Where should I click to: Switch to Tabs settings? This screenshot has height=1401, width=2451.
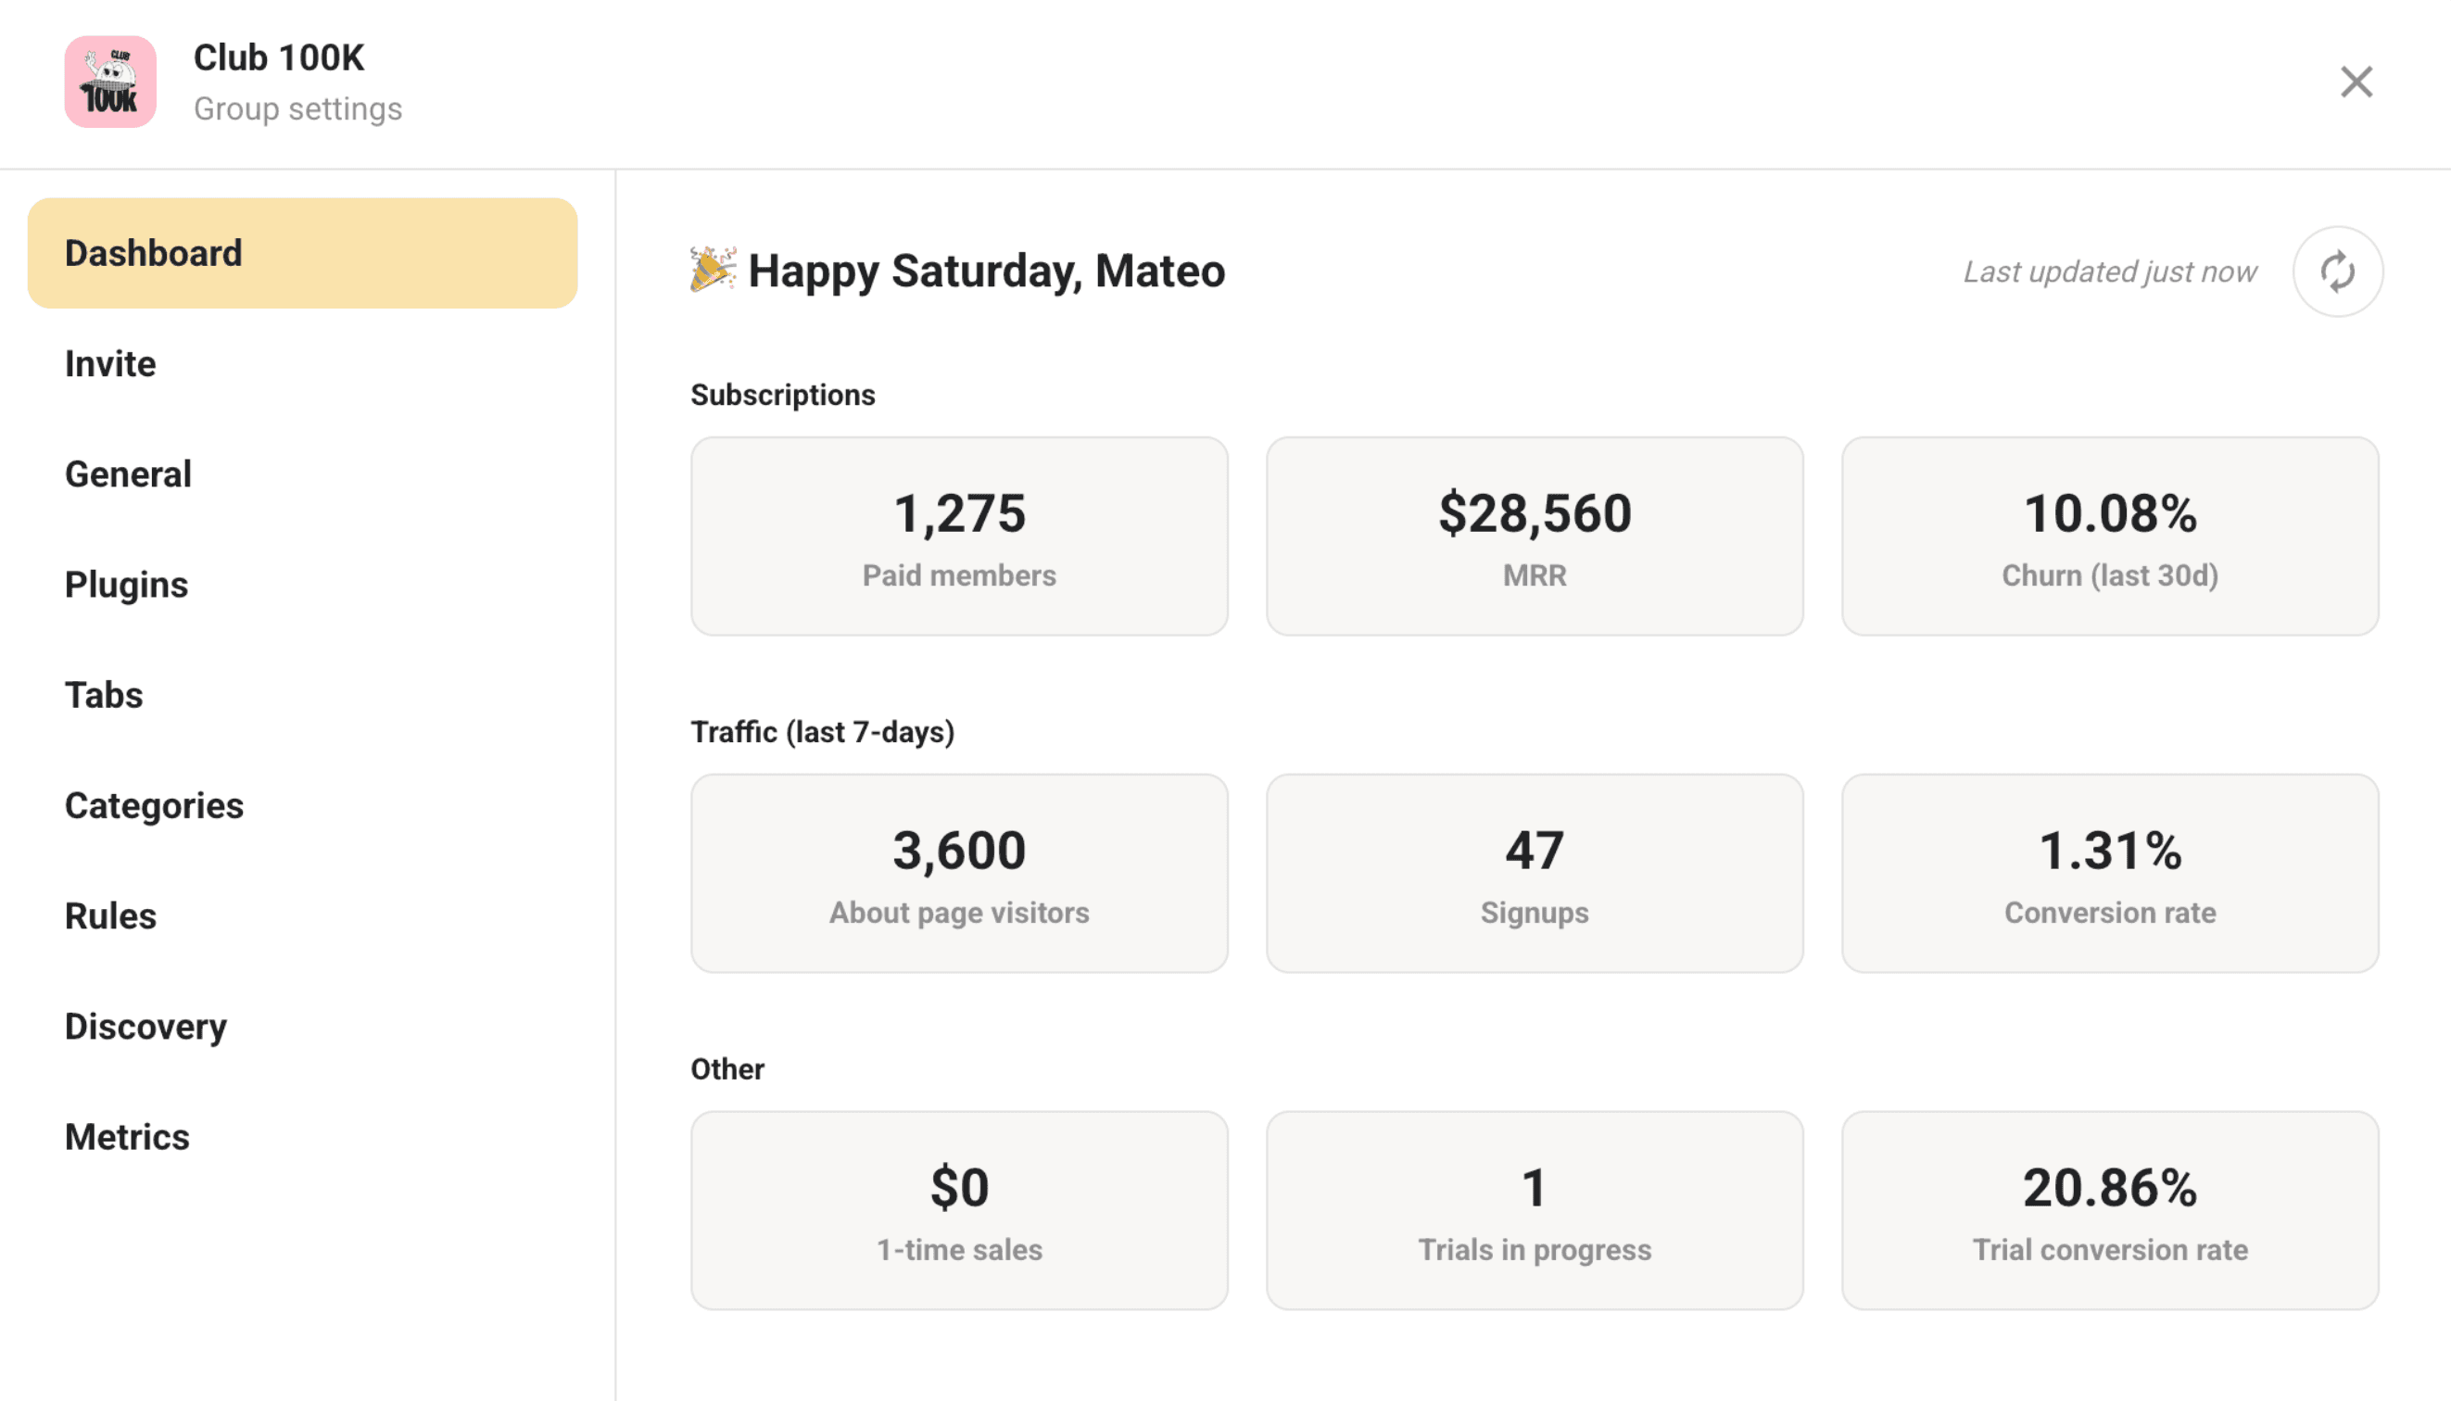click(x=104, y=695)
